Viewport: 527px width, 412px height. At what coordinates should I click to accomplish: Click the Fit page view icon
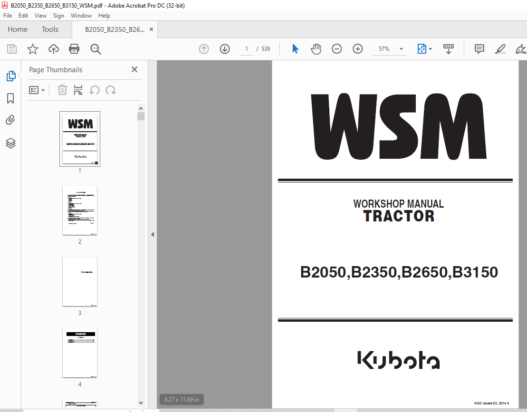tap(422, 49)
